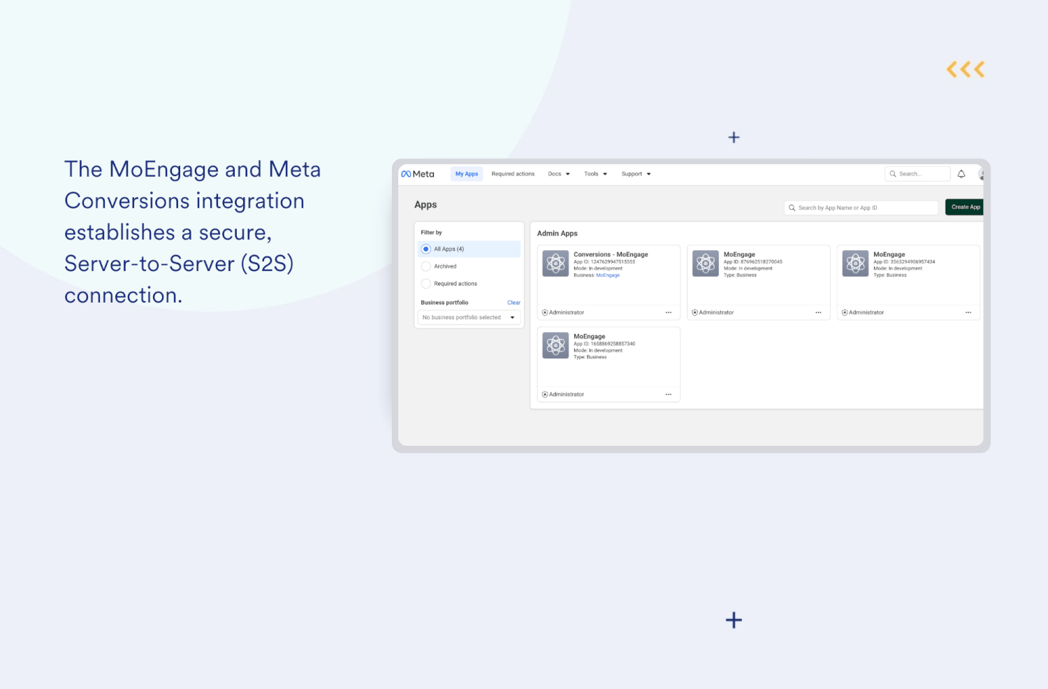1048x689 pixels.
Task: Select the Required actions filter
Action: tap(426, 284)
